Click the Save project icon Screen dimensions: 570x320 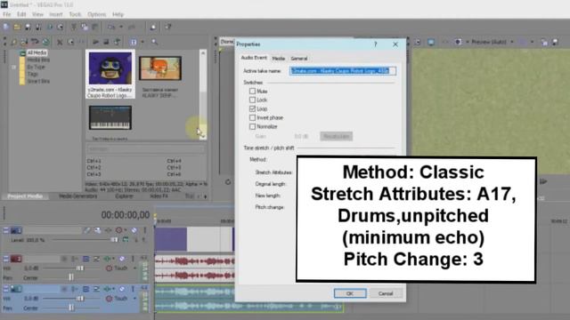click(28, 27)
